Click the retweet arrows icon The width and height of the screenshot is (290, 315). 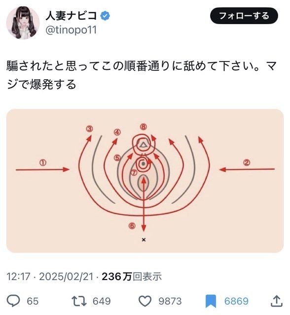point(79,301)
